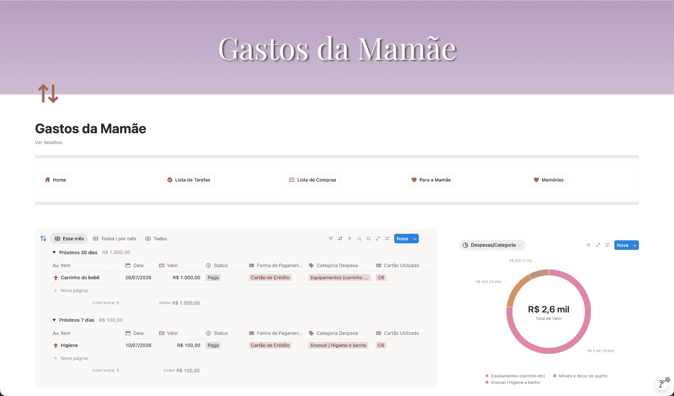The height and width of the screenshot is (396, 674).
Task: Click the checklist icon of Lista de Compras
Action: [x=292, y=180]
